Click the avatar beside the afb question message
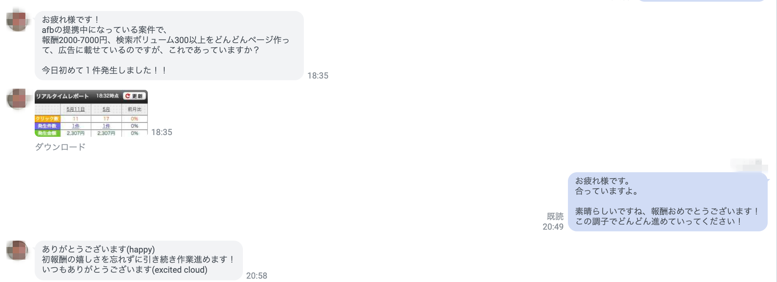 click(17, 21)
